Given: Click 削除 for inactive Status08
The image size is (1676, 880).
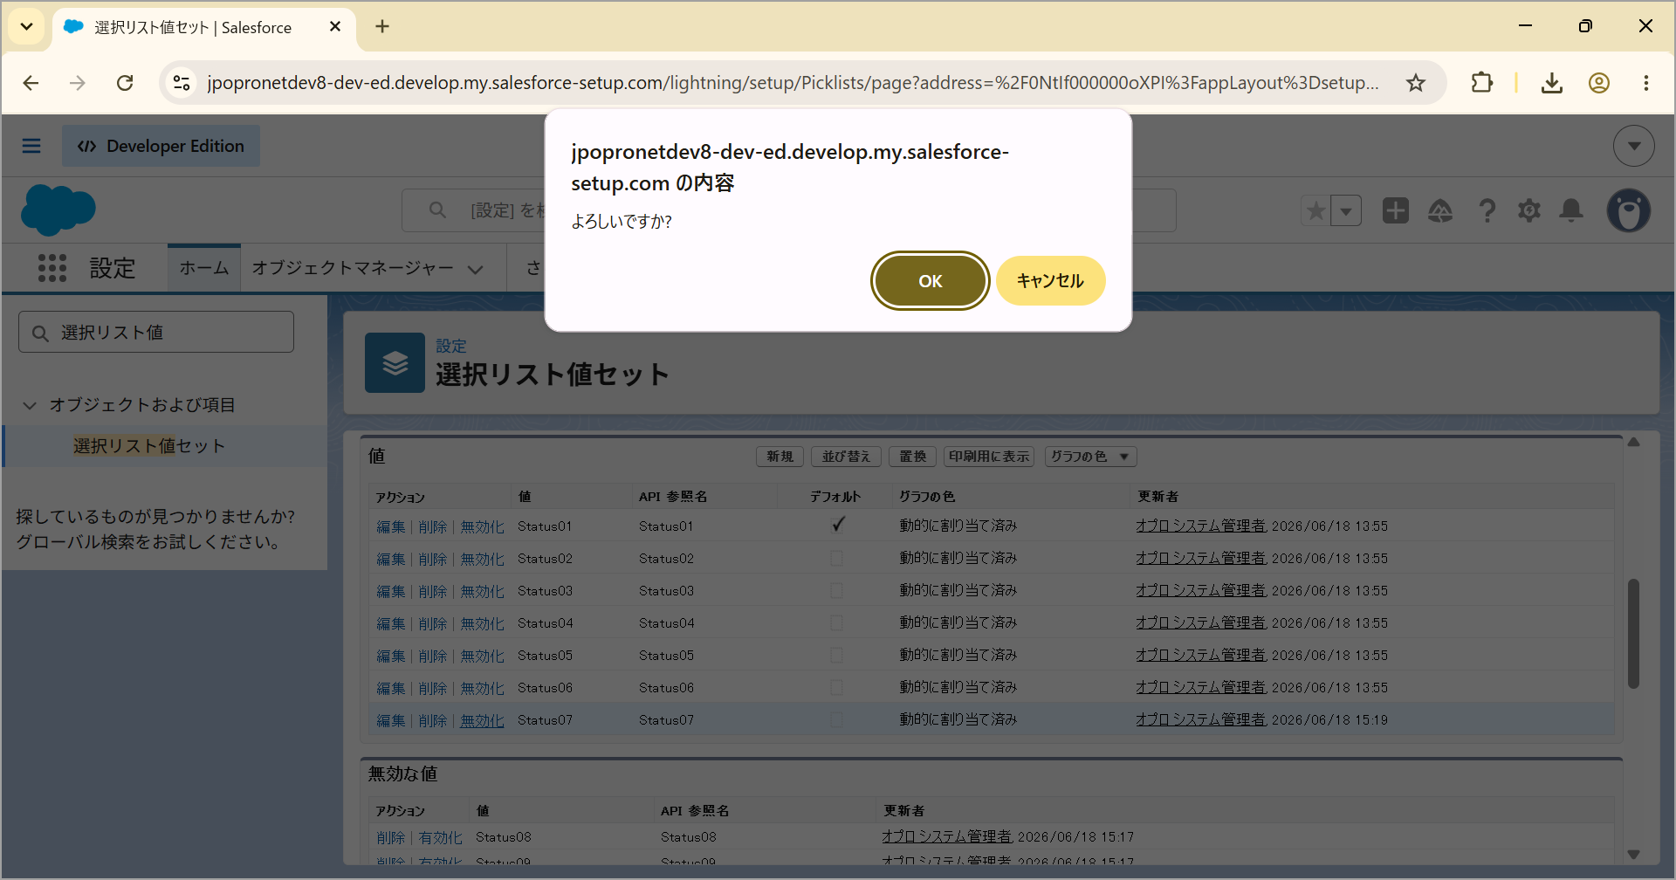Looking at the screenshot, I should [390, 837].
